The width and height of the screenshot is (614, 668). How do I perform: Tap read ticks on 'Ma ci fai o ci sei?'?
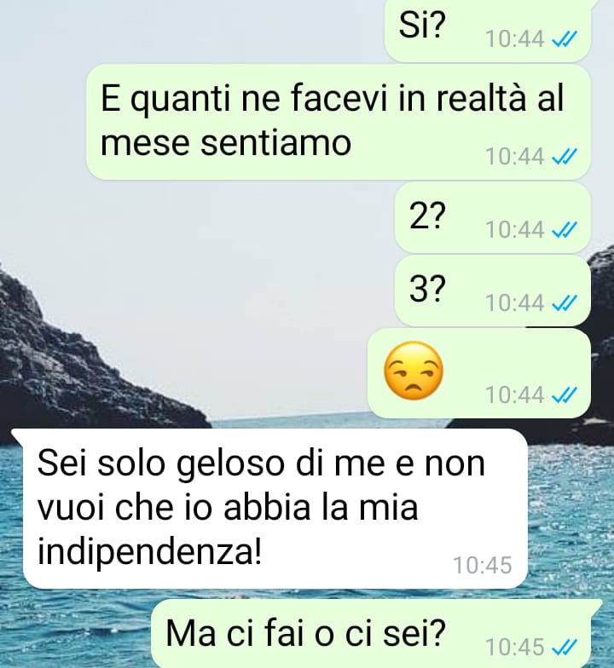(x=565, y=648)
